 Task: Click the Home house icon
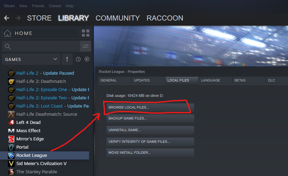[x=8, y=33]
